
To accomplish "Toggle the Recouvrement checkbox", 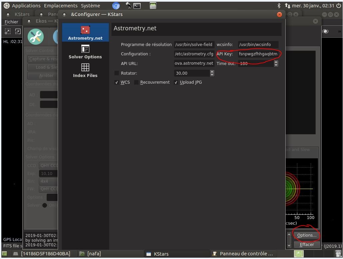I will (x=136, y=82).
